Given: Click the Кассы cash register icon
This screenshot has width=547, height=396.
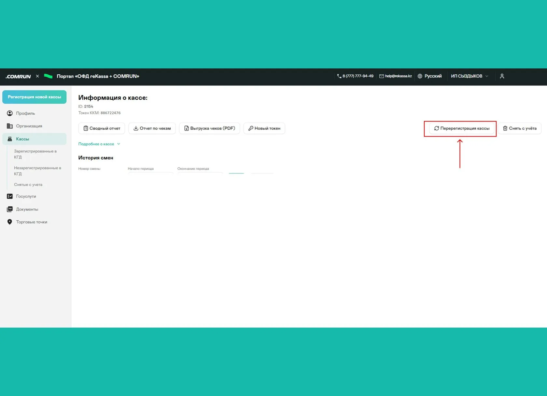Looking at the screenshot, I should pyautogui.click(x=10, y=139).
